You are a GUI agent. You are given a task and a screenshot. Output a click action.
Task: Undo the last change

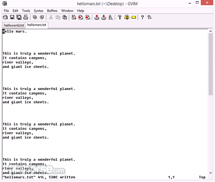click(35, 18)
